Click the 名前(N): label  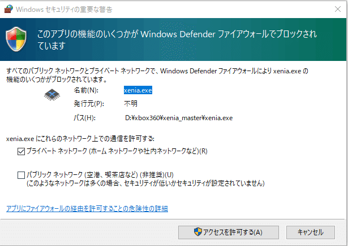coord(86,90)
